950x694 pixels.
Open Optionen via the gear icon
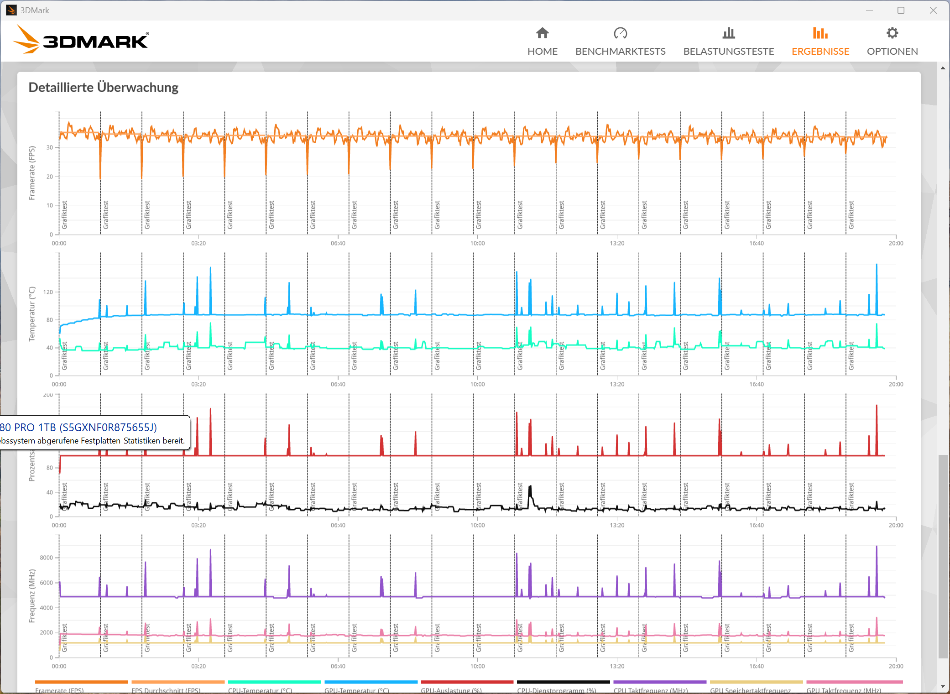pos(892,33)
